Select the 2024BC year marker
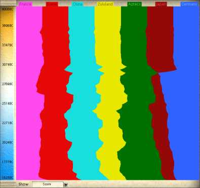This screenshot has width=200, height=188. point(7,142)
